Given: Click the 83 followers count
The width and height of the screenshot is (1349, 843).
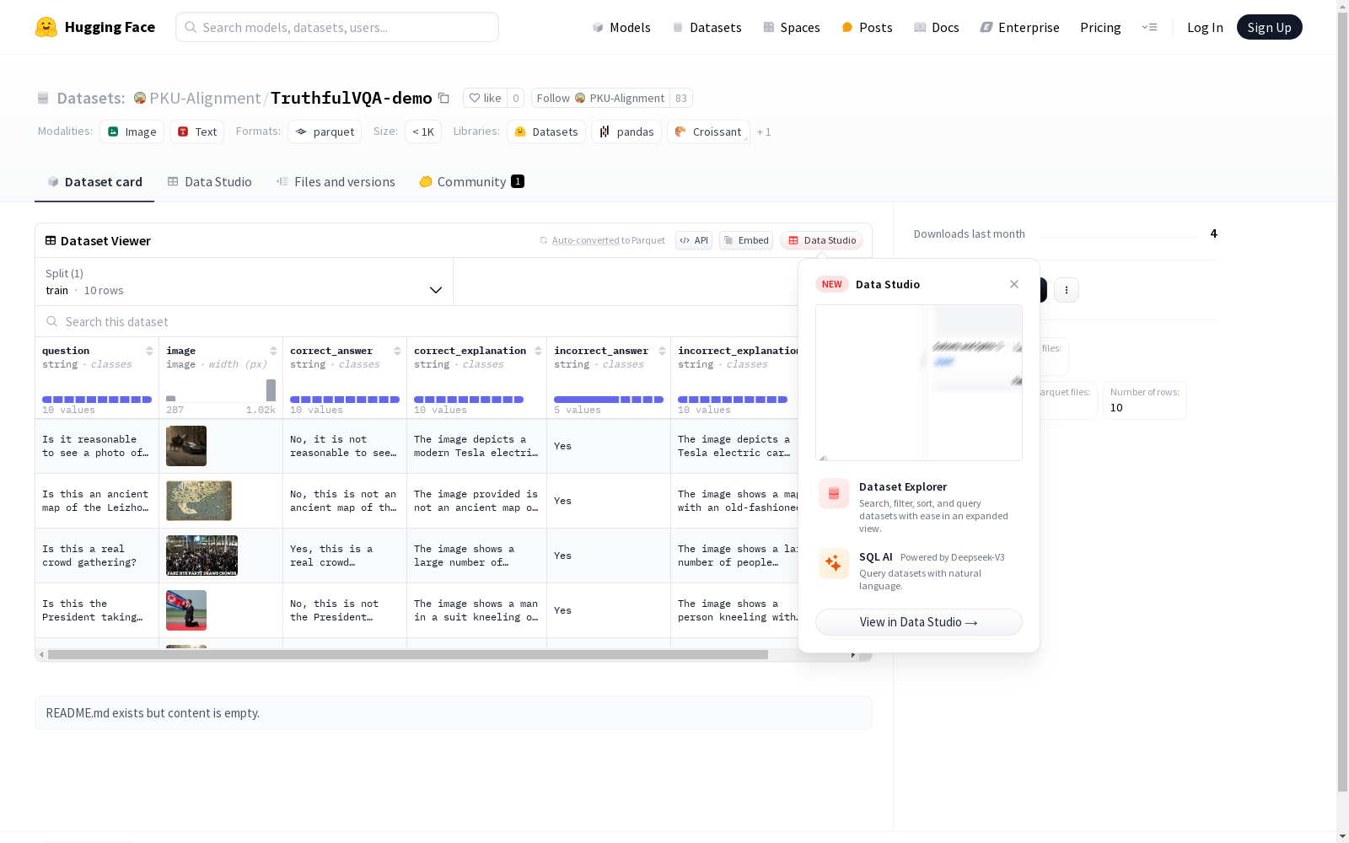Looking at the screenshot, I should [x=681, y=98].
